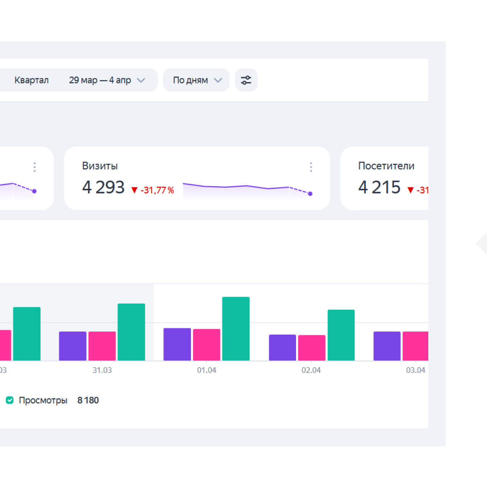Open three-dot menu on Визиты card

pos(311,167)
